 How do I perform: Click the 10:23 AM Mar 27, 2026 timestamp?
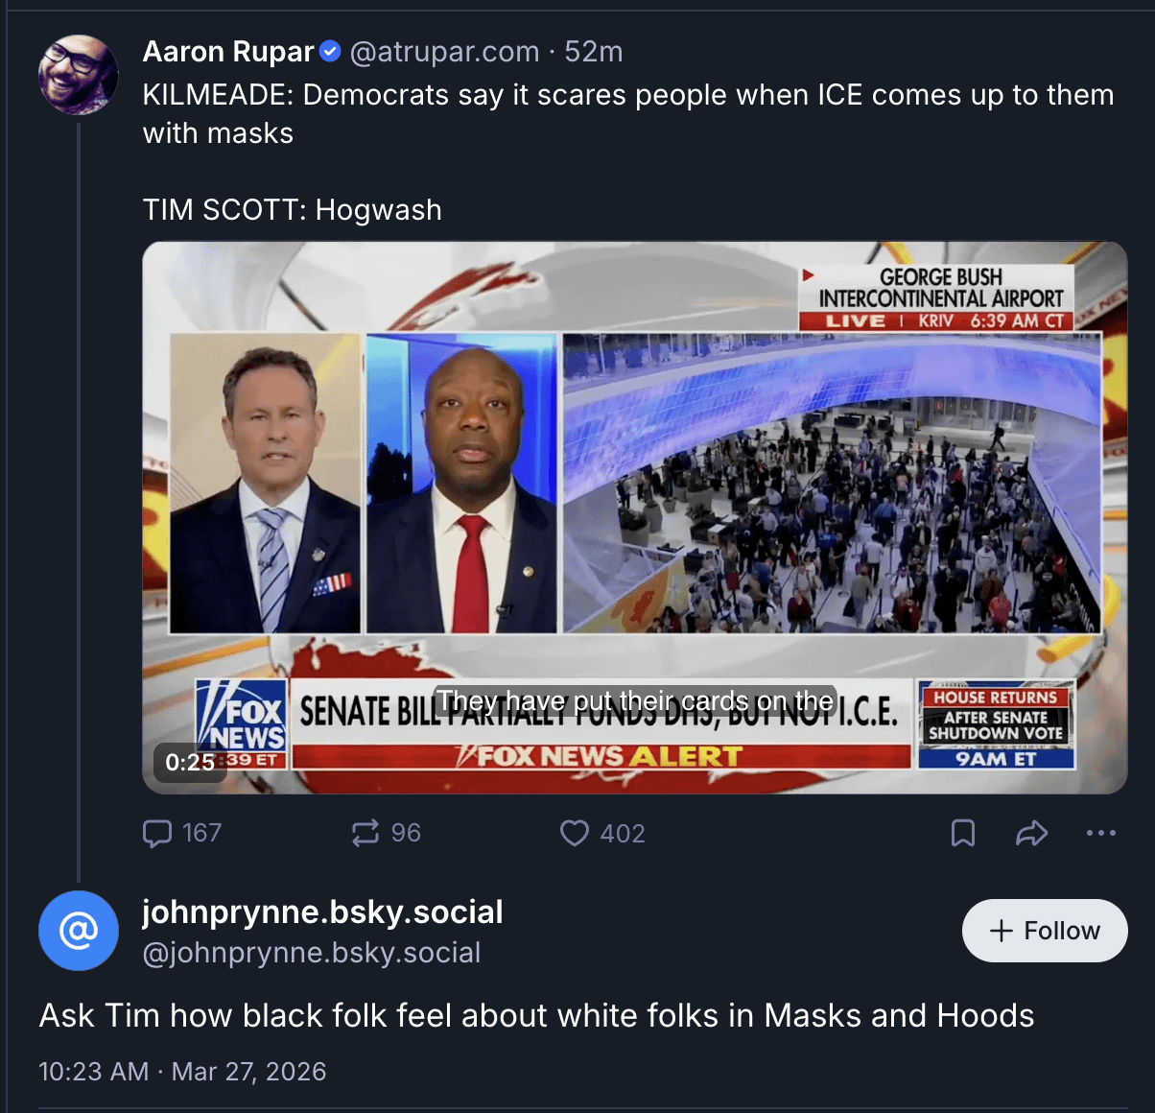pos(182,1072)
